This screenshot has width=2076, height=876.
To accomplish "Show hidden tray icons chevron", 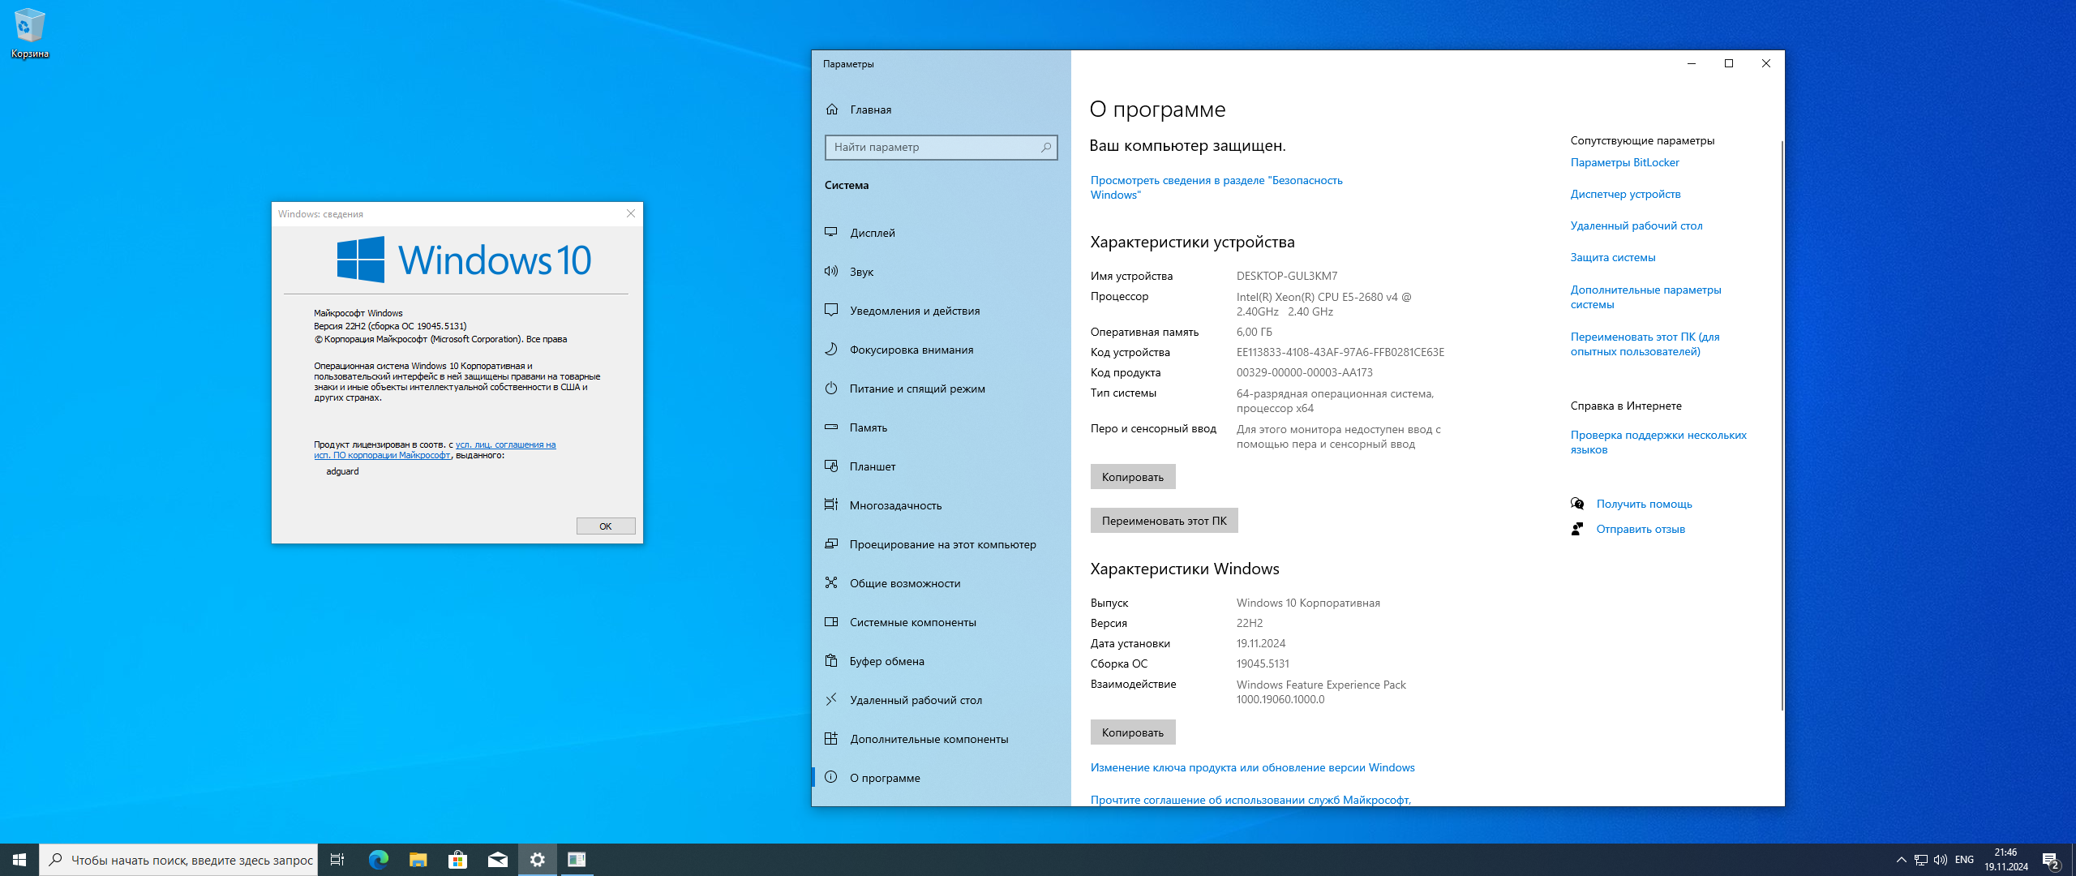I will 1901,860.
